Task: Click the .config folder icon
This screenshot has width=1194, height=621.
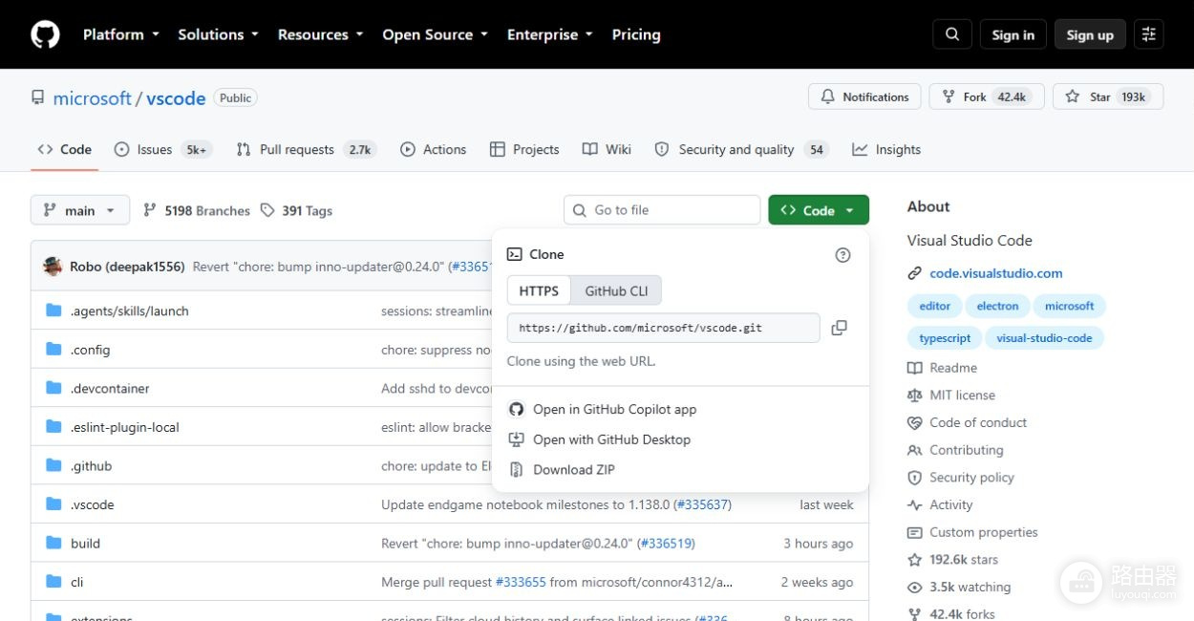Action: pyautogui.click(x=53, y=350)
